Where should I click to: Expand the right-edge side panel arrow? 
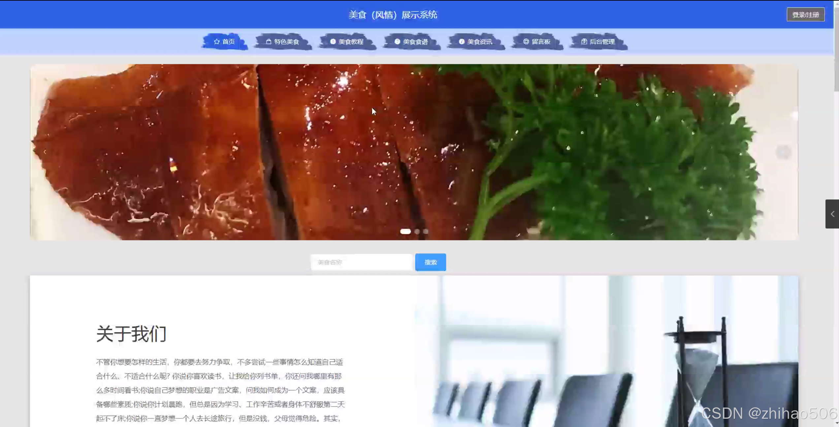click(x=832, y=214)
